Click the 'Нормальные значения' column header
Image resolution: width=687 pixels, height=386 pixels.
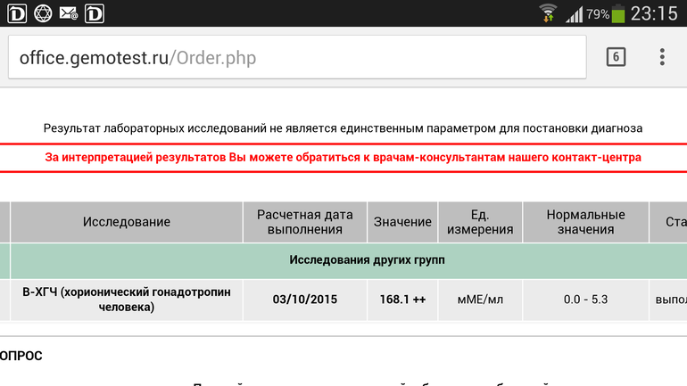click(585, 222)
